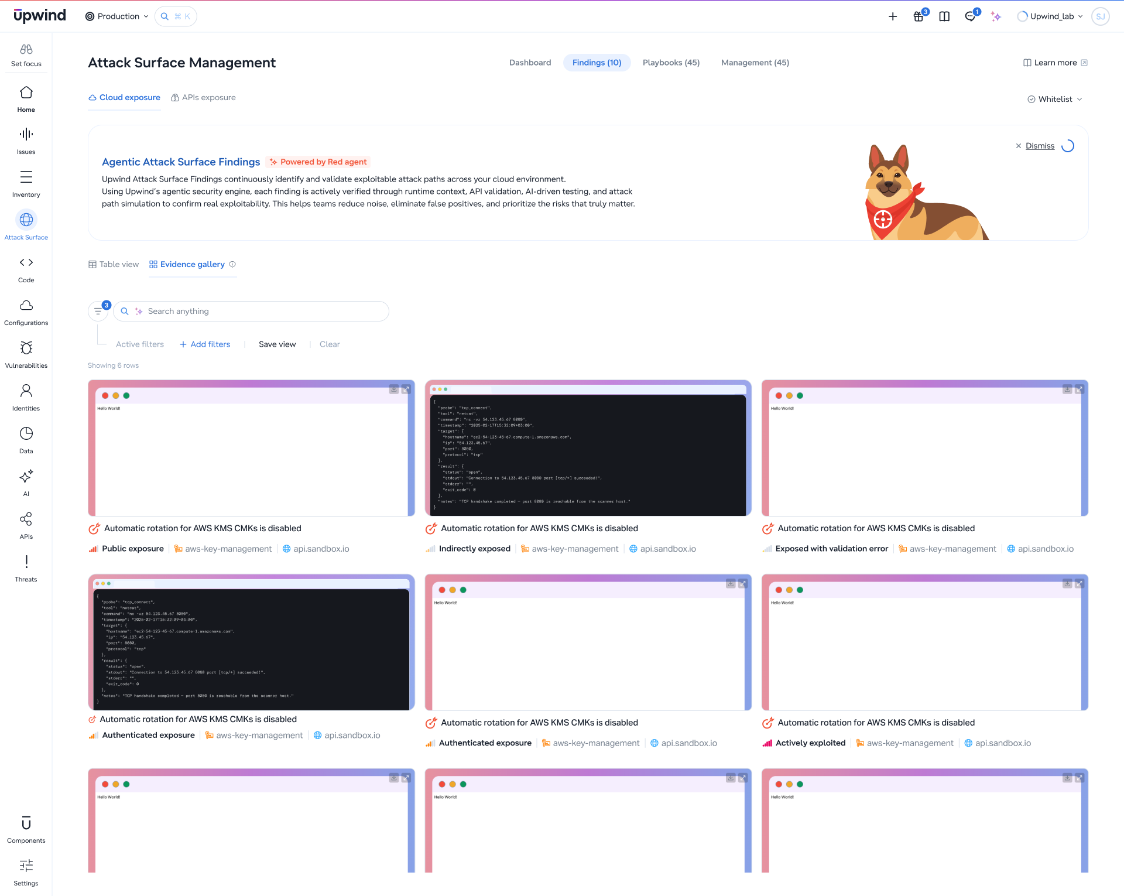Open AI sparkle icon in sidebar
This screenshot has width=1124, height=896.
[x=26, y=476]
